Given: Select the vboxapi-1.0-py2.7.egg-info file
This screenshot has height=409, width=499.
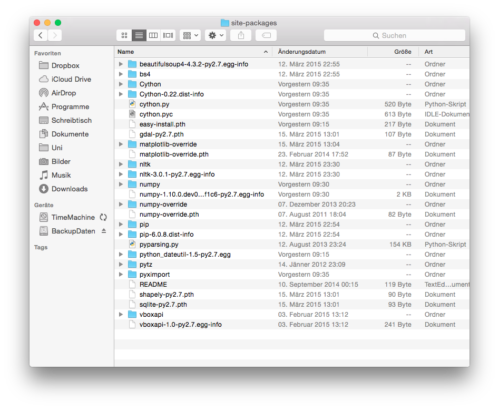Looking at the screenshot, I should [291, 325].
